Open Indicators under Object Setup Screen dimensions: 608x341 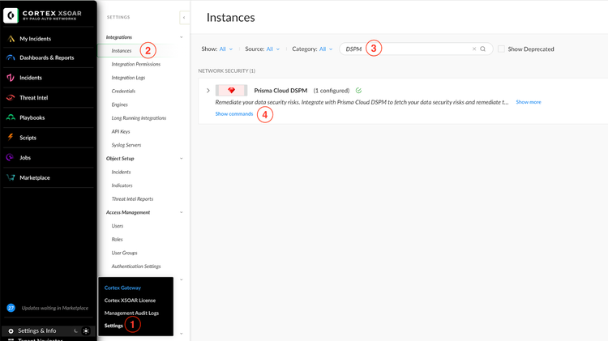(122, 185)
